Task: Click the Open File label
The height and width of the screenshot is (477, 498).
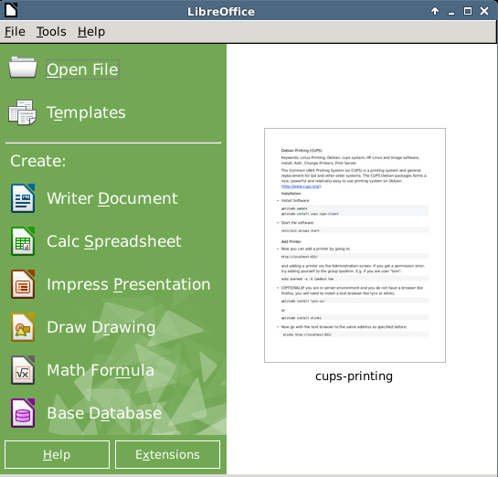Action: pyautogui.click(x=82, y=69)
